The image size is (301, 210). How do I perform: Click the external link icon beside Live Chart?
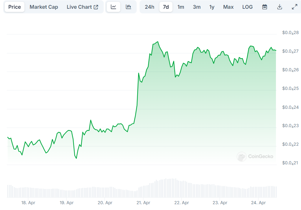pos(96,7)
